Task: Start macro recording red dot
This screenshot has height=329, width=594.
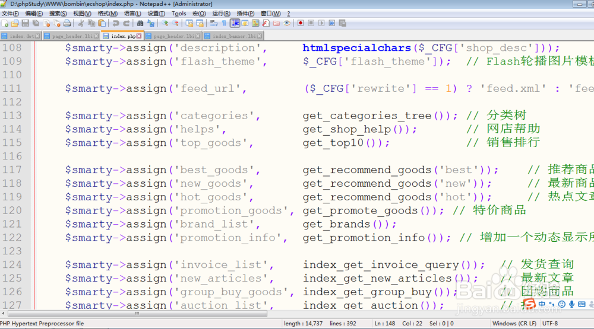Action: tap(301, 23)
